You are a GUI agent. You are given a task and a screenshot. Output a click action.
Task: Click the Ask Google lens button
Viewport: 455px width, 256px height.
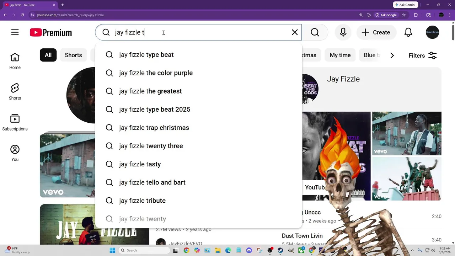tap(386, 15)
